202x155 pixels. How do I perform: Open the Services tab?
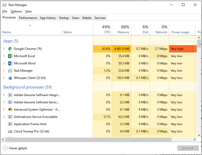pos(100,18)
